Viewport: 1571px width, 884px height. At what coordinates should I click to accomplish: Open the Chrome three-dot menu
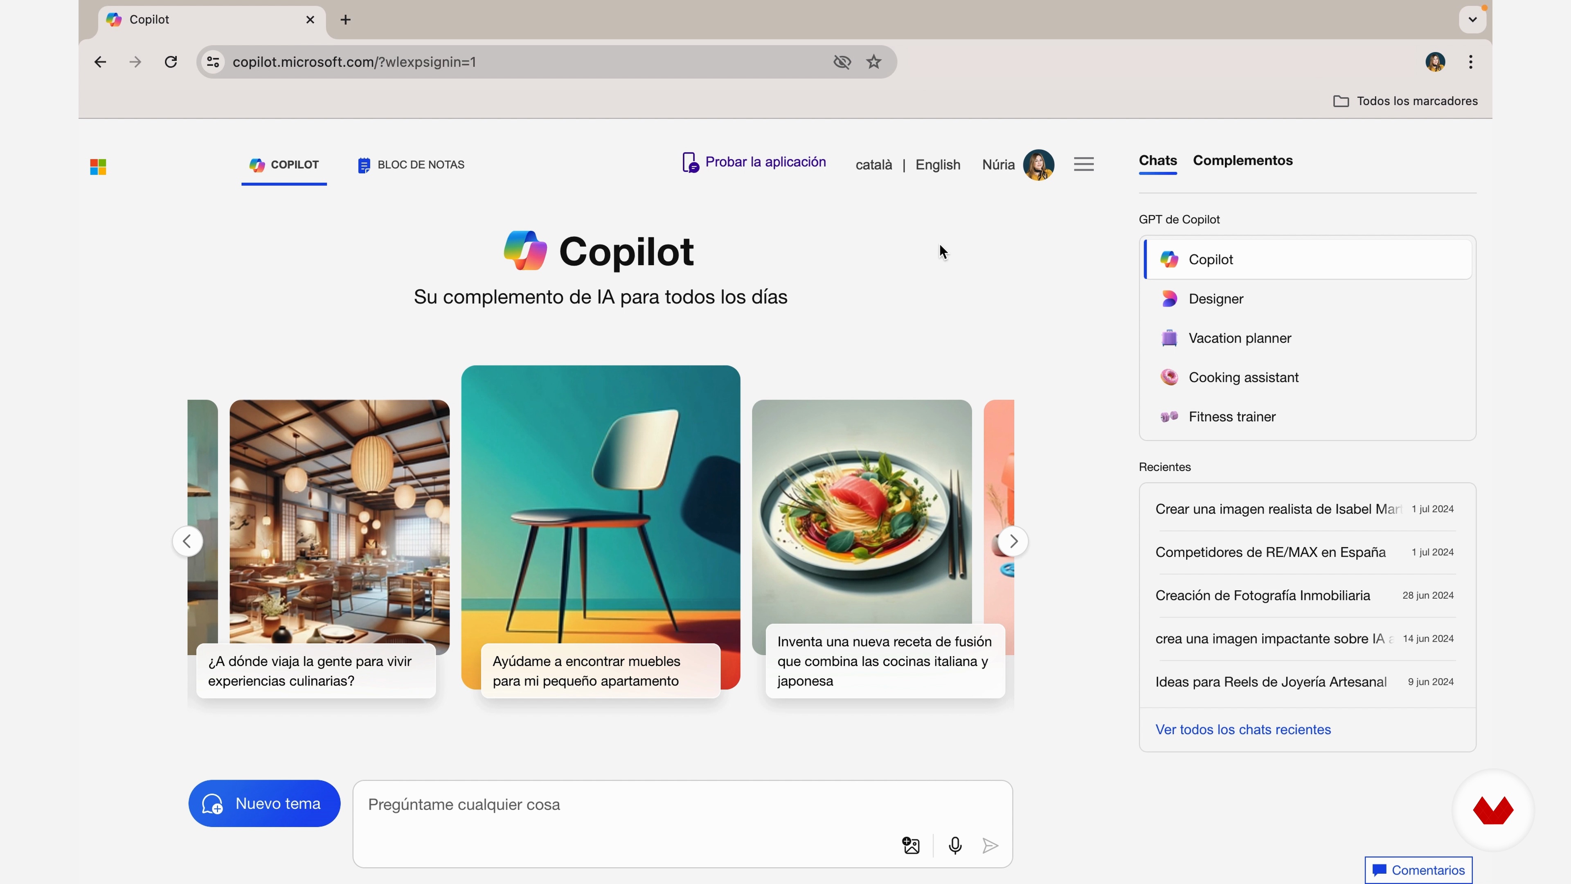click(x=1471, y=62)
